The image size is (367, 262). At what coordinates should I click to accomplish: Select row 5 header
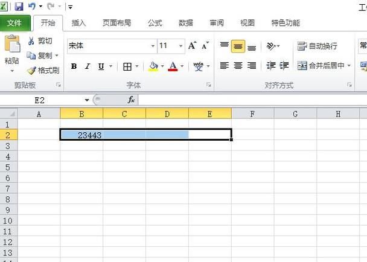pyautogui.click(x=8, y=167)
